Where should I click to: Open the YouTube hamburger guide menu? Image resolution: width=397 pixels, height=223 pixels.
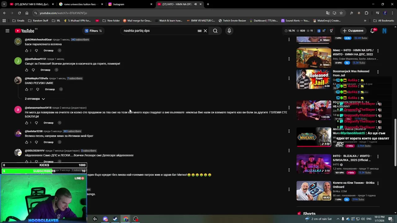(7, 31)
